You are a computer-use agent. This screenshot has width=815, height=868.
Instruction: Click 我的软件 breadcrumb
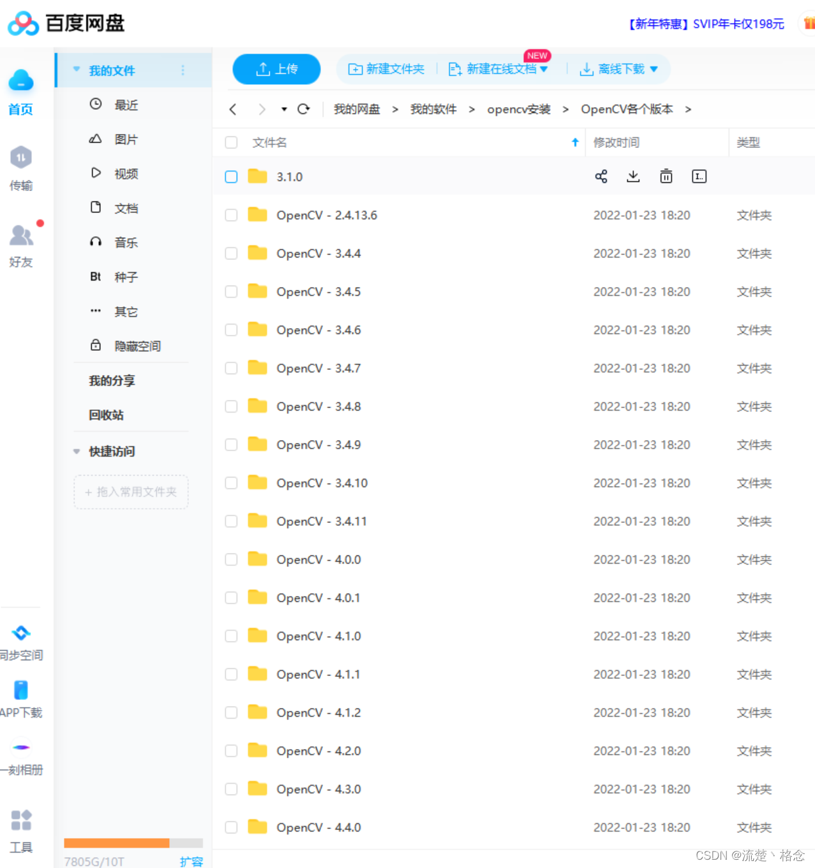click(x=433, y=109)
